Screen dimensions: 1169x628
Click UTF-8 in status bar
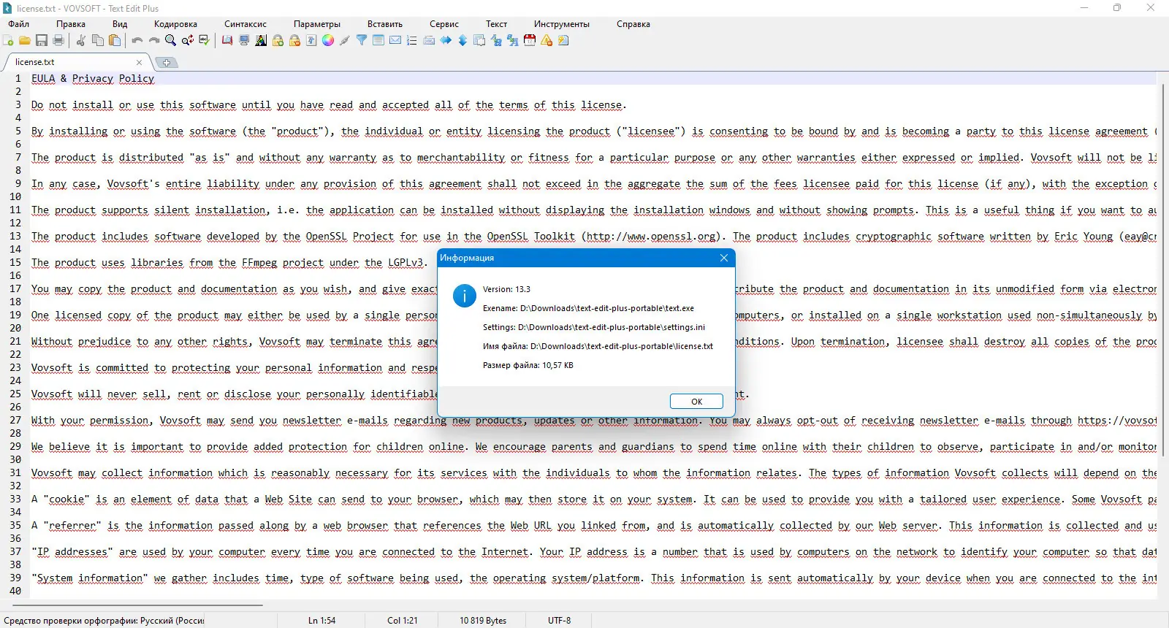pos(560,621)
